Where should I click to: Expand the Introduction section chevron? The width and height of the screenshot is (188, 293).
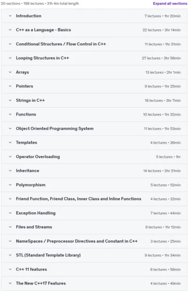click(10, 16)
